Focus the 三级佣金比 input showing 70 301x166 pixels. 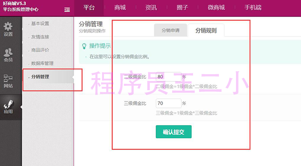tap(168, 103)
